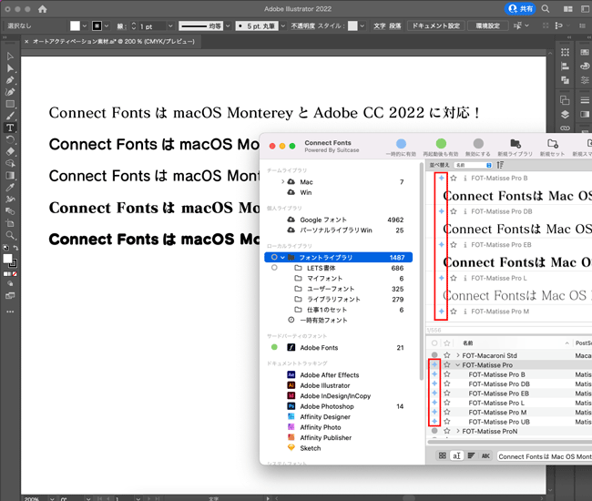Collapse the FOT-Matisse Pro family
592x501 pixels.
457,365
